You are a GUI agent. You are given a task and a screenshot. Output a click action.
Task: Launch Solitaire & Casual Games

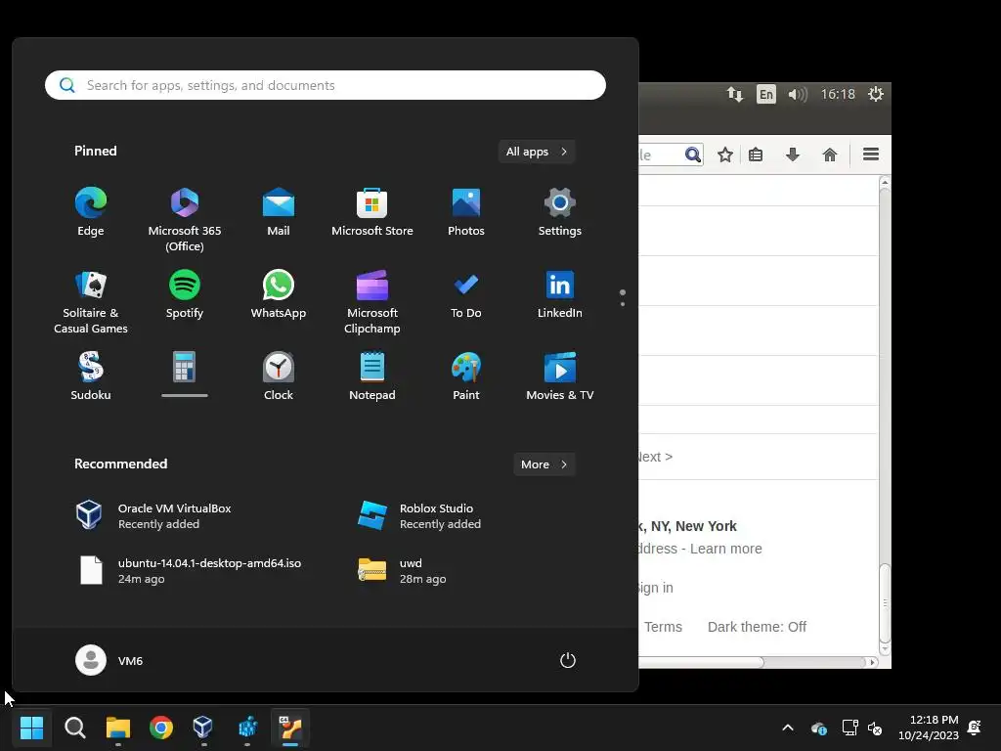(91, 302)
